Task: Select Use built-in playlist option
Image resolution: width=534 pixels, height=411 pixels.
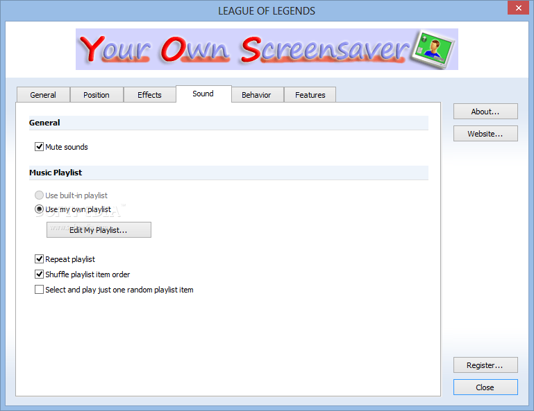Action: coord(39,195)
